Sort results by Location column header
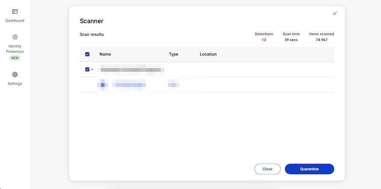Viewport: 381px width, 189px height. (208, 54)
